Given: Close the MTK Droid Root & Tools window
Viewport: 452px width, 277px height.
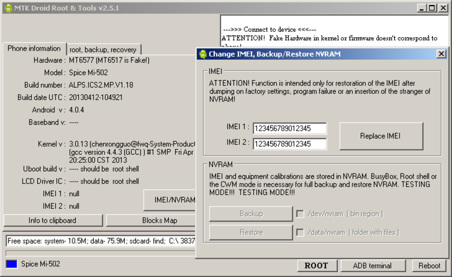Looking at the screenshot, I should point(443,8).
